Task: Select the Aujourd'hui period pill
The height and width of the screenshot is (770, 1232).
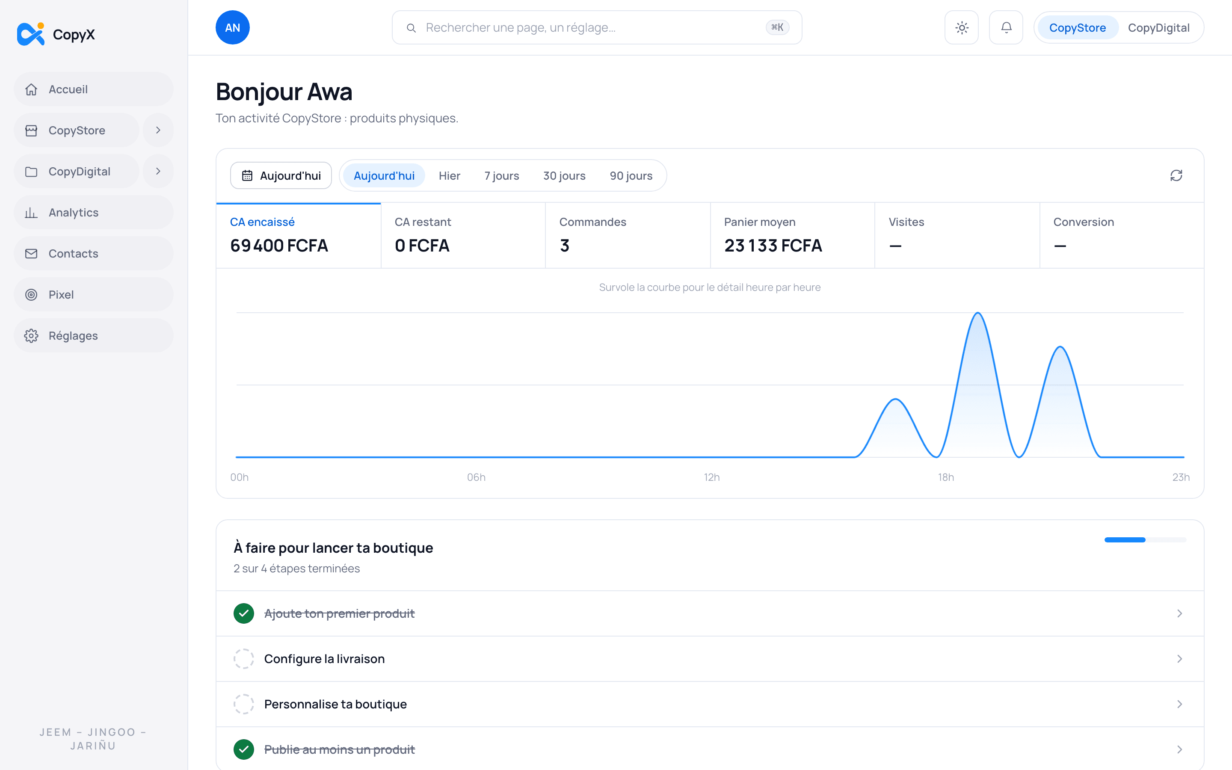Action: [x=384, y=176]
